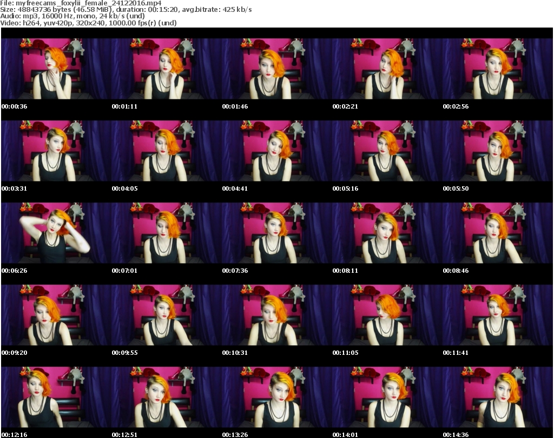Select the thumbnail timestamped 00:12:16

click(56, 397)
